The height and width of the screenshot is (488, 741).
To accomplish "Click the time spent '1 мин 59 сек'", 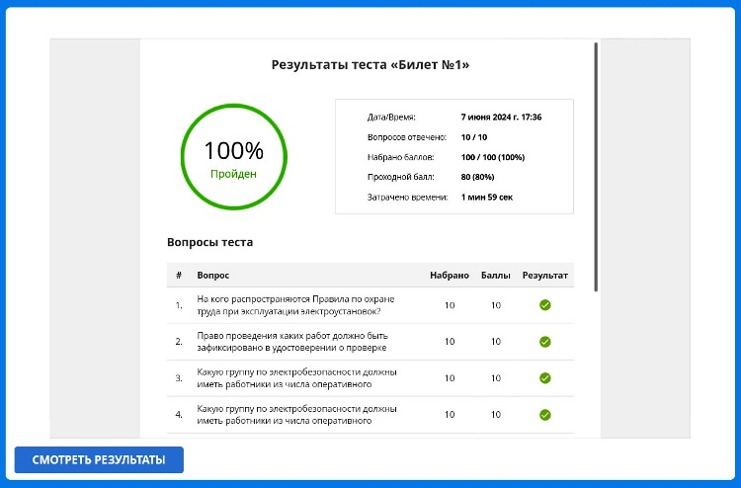I will 486,198.
